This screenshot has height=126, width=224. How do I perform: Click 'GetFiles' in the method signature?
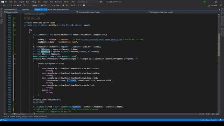53,25
